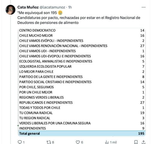Like the tweet with the heart icon

(x=78, y=142)
